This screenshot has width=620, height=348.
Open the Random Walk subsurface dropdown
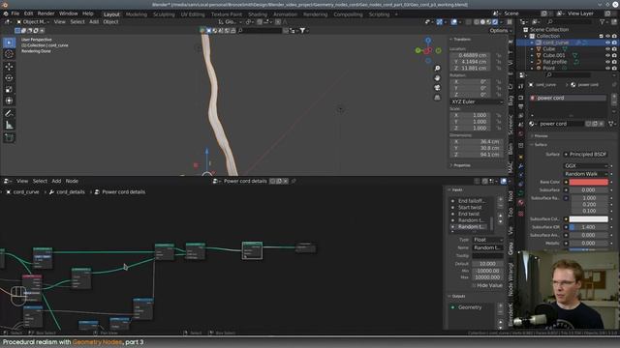(585, 174)
